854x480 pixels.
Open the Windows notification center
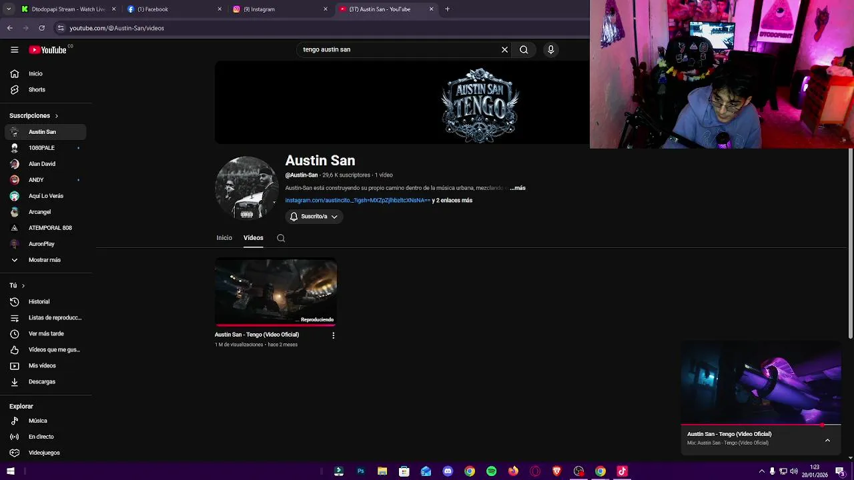point(840,471)
